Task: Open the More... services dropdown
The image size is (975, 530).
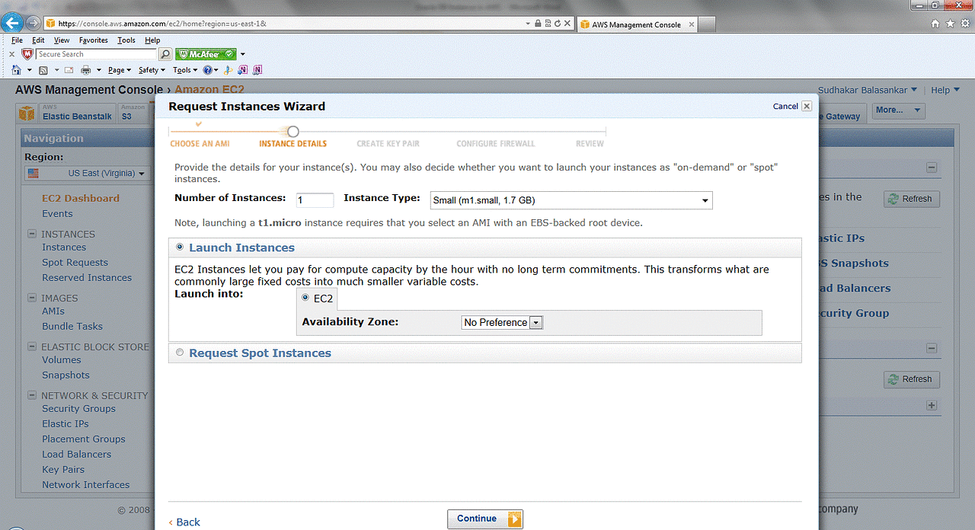Action: (898, 110)
